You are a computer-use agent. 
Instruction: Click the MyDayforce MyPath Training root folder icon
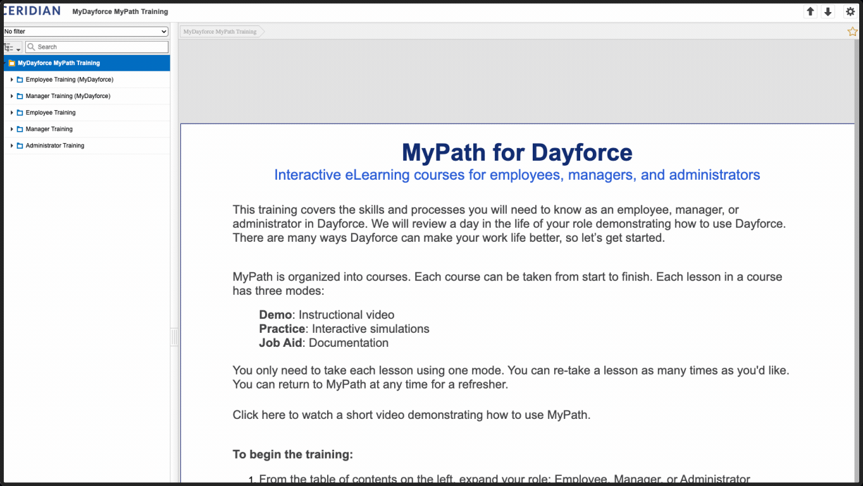pos(11,63)
